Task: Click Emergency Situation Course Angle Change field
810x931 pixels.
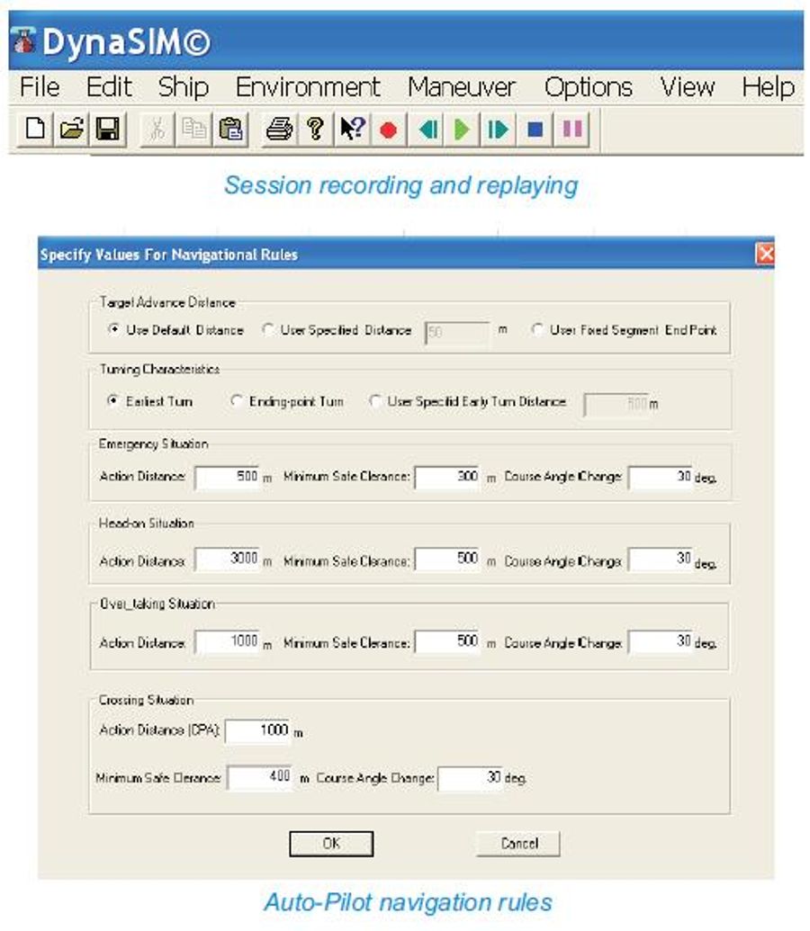Action: [x=660, y=477]
